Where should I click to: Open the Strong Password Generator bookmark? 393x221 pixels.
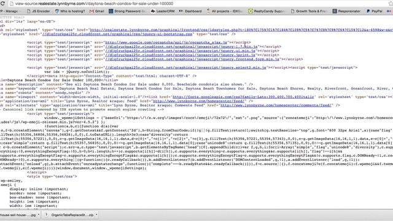(x=127, y=11)
